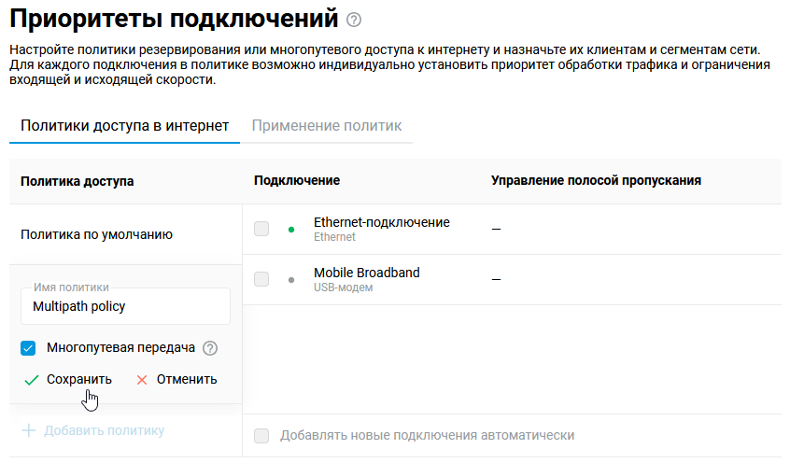The height and width of the screenshot is (463, 790).
Task: Click the plus icon for Добавить политику
Action: (29, 430)
